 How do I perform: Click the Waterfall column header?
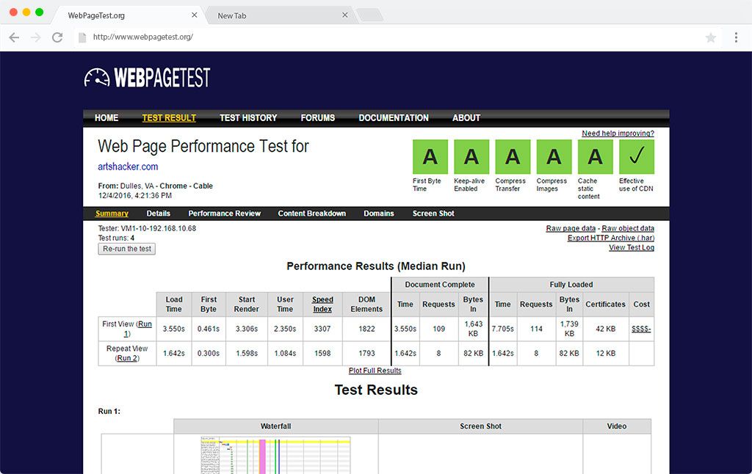click(276, 426)
